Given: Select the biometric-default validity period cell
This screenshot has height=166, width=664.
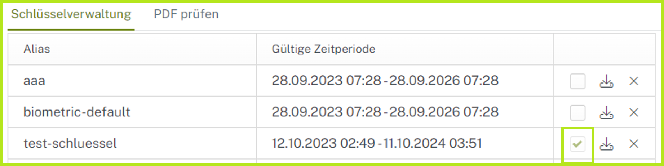Looking at the screenshot, I should coord(385,112).
